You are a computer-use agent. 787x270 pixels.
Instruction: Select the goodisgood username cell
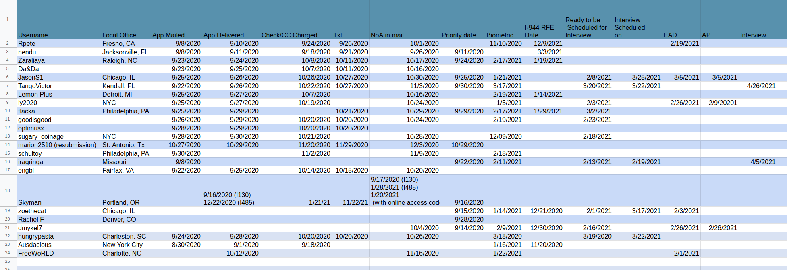pos(59,120)
